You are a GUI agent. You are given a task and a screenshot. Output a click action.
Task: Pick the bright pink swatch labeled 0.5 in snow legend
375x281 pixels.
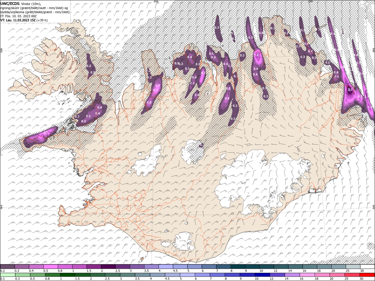[x=50, y=267]
